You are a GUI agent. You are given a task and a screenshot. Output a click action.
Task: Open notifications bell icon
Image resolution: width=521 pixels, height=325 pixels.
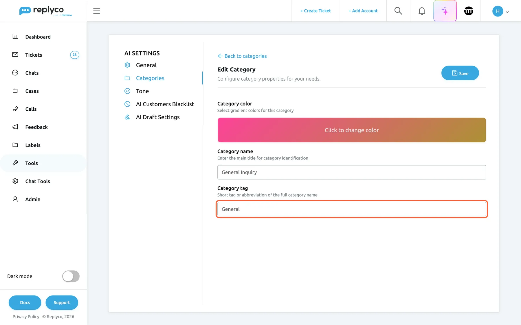[422, 11]
